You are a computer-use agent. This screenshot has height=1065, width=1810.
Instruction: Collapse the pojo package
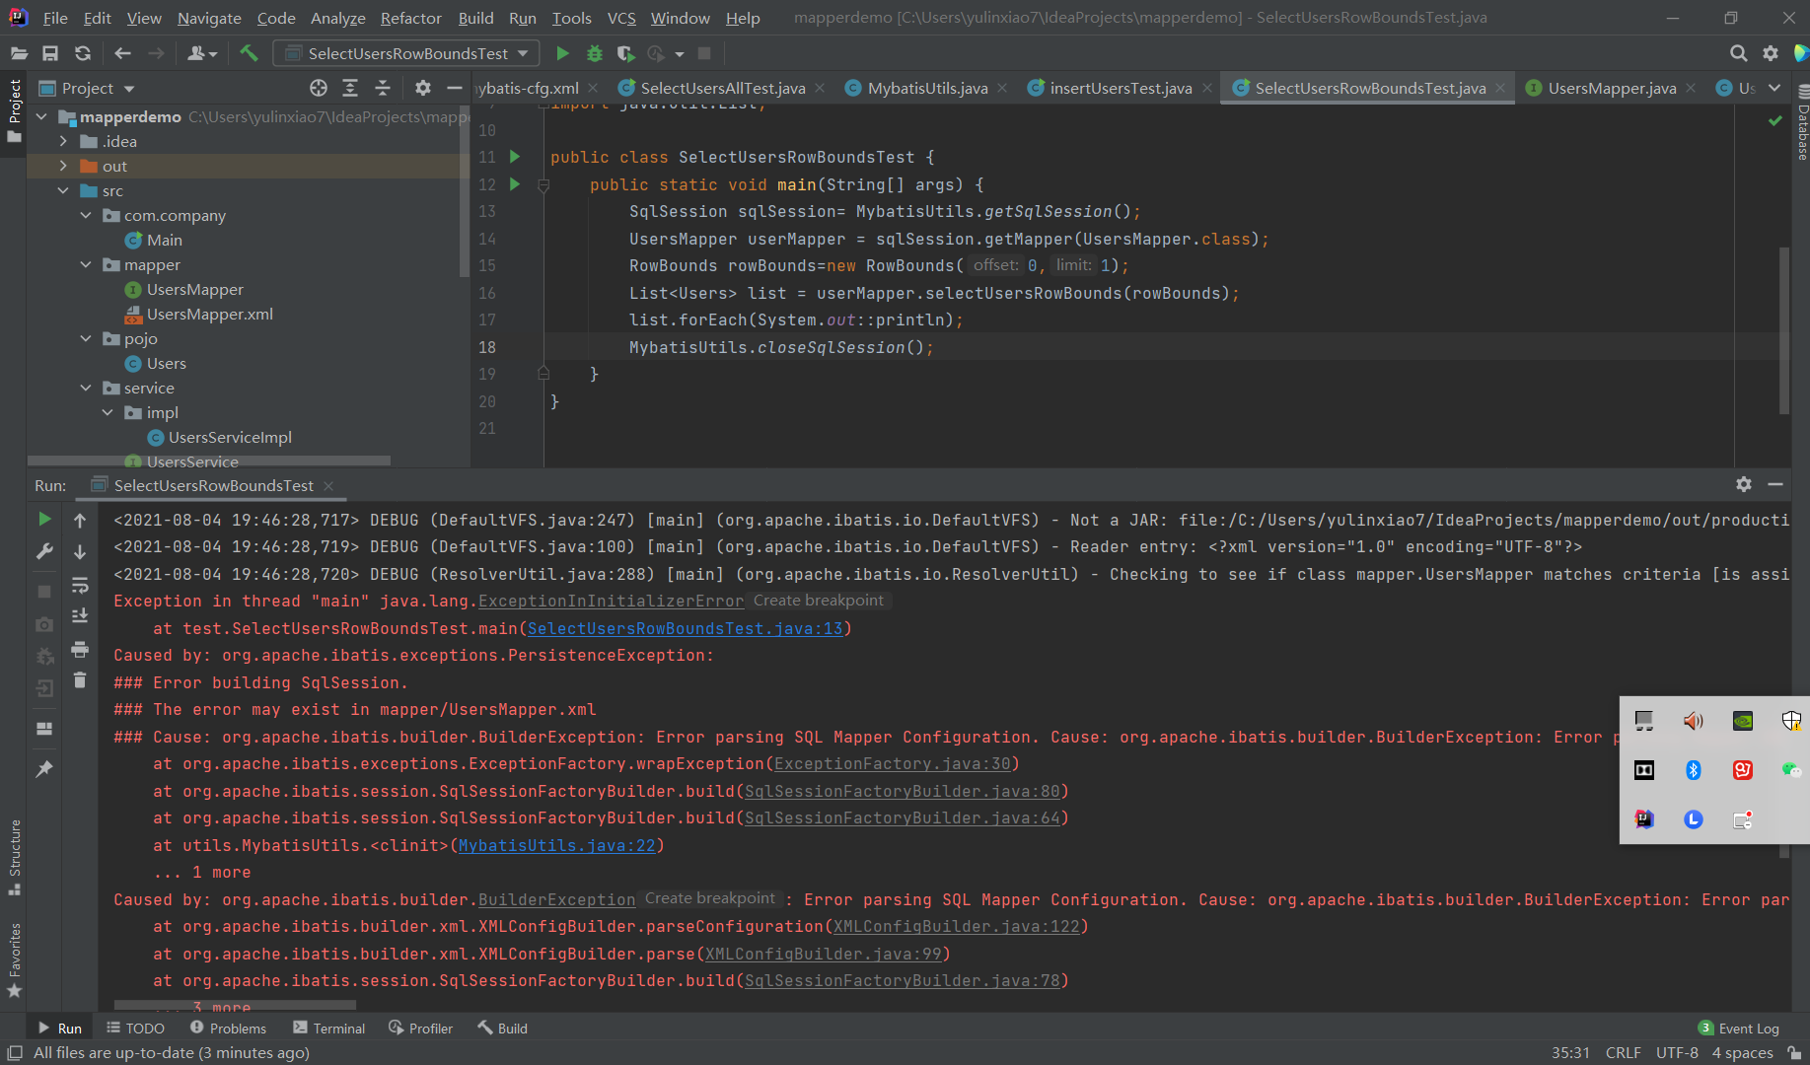pos(86,338)
